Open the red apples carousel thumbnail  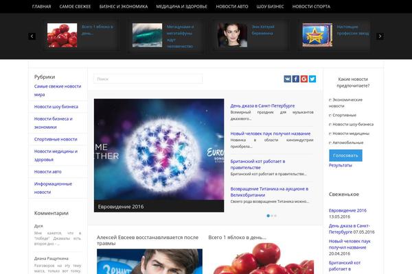[62, 36]
